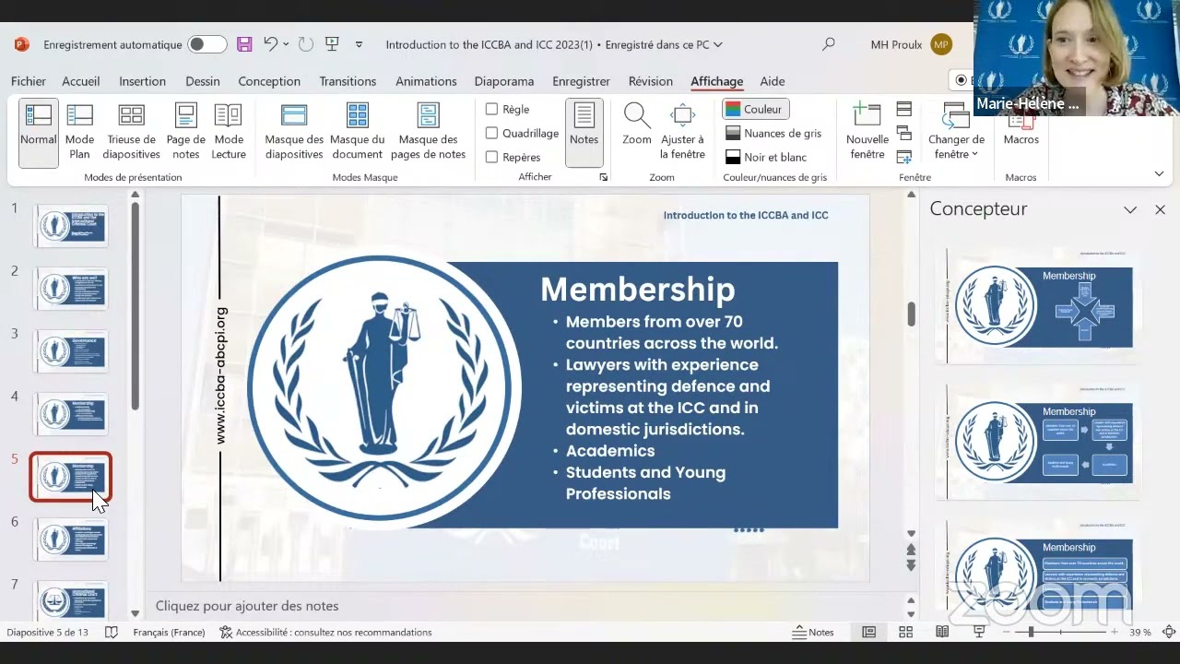This screenshot has height=664, width=1180.
Task: Click zoom in plus button
Action: (1115, 632)
